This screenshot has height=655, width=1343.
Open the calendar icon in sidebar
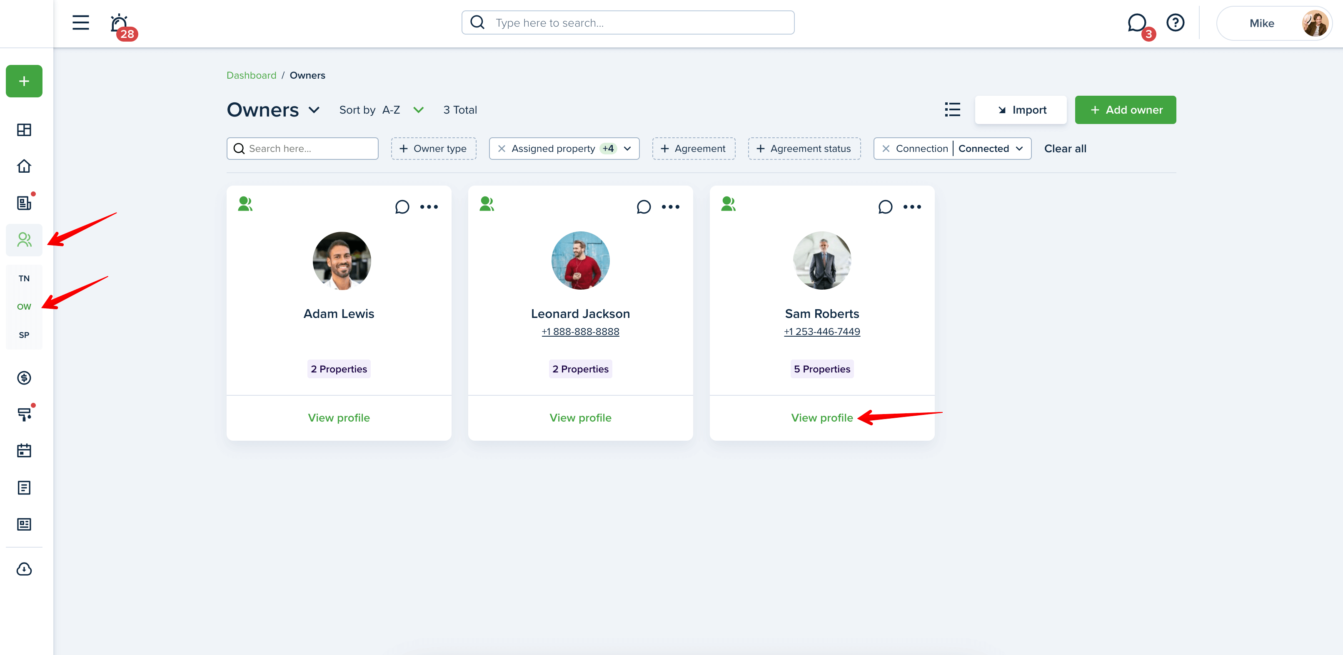24,451
